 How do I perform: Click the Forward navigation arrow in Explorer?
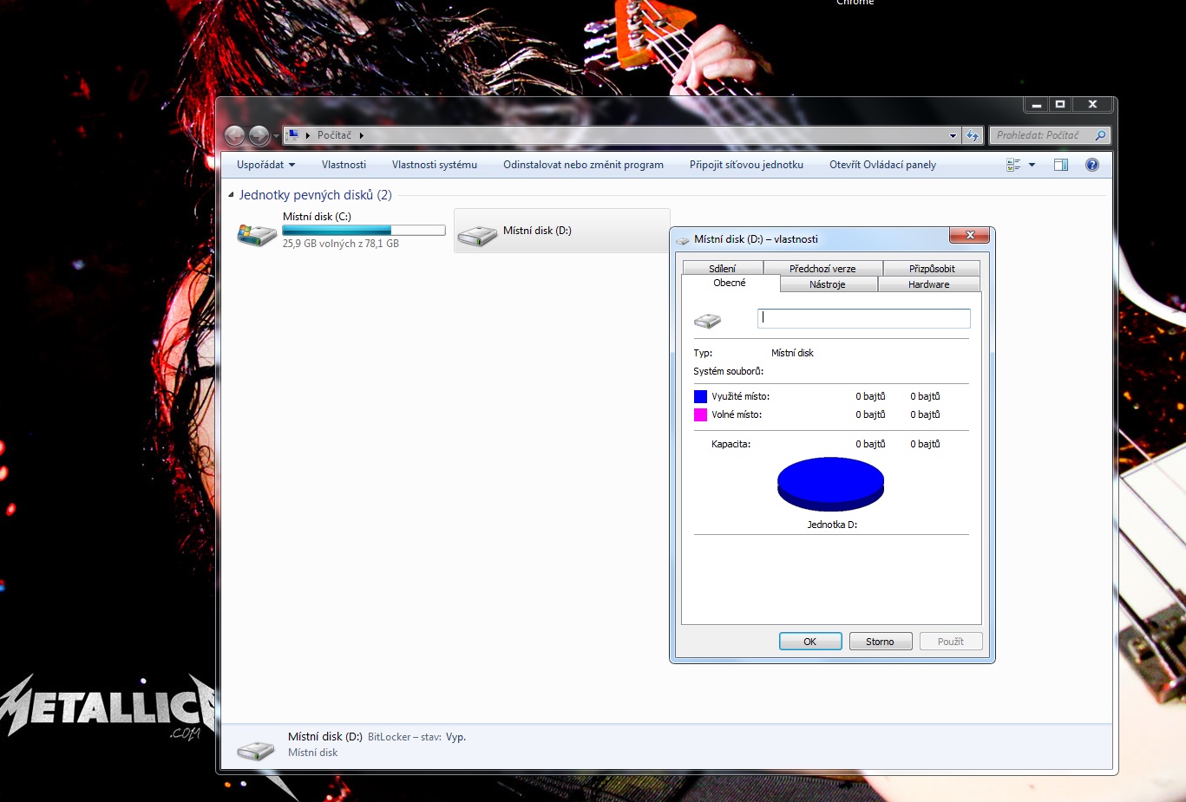[x=259, y=135]
